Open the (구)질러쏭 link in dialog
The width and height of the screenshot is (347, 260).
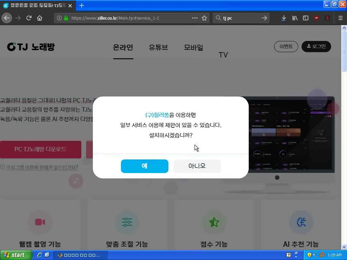(x=157, y=115)
